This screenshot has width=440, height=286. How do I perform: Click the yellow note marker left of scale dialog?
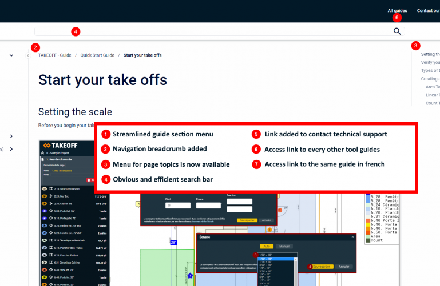(x=138, y=204)
